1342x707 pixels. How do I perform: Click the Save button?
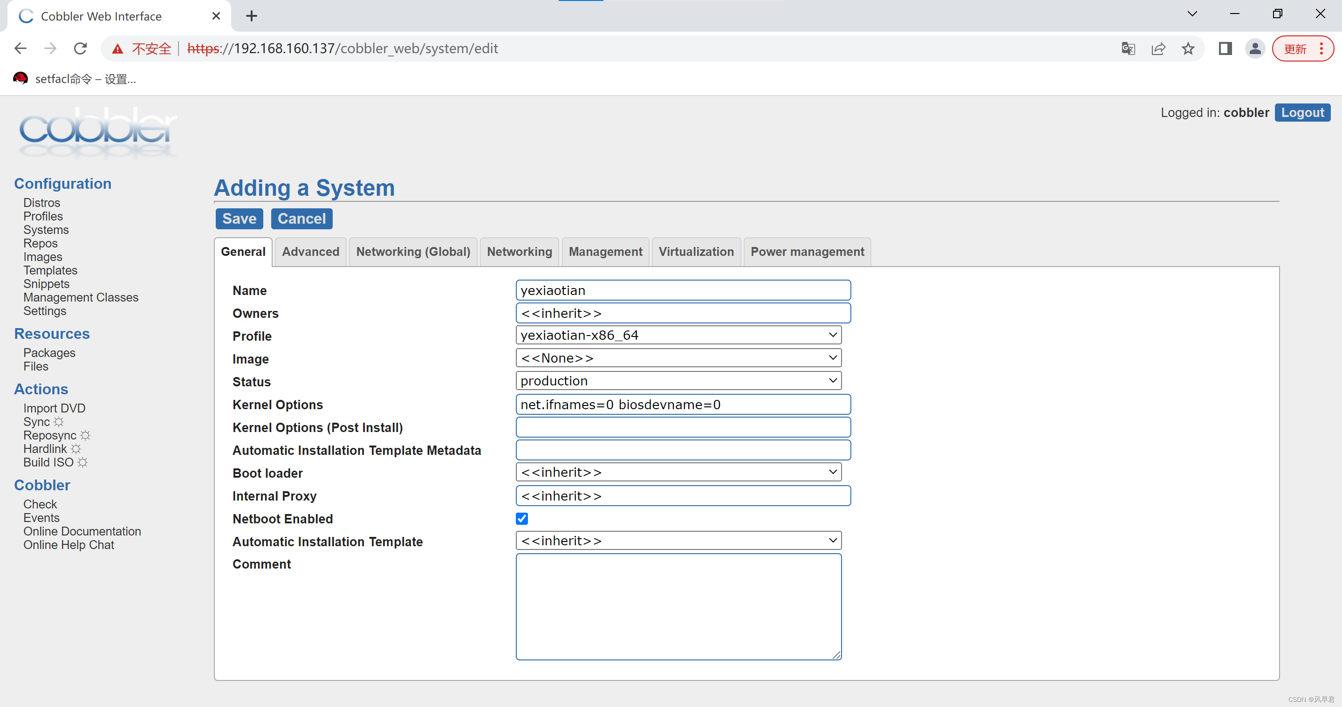click(x=239, y=219)
